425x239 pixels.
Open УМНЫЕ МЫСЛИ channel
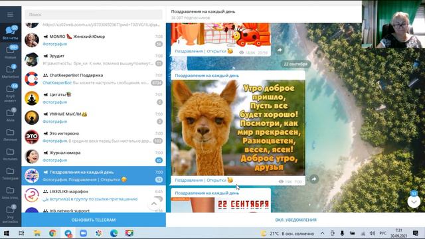[x=94, y=118]
